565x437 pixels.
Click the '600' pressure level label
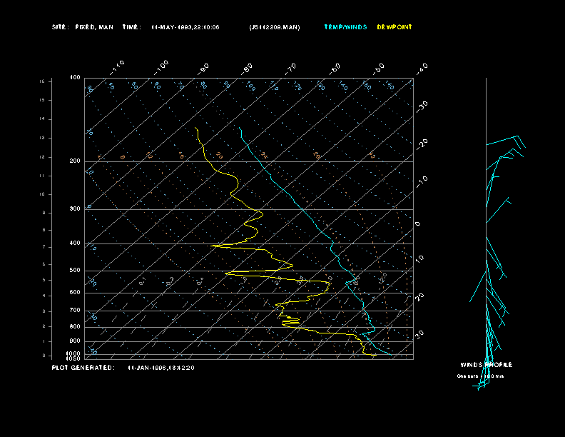click(x=75, y=293)
